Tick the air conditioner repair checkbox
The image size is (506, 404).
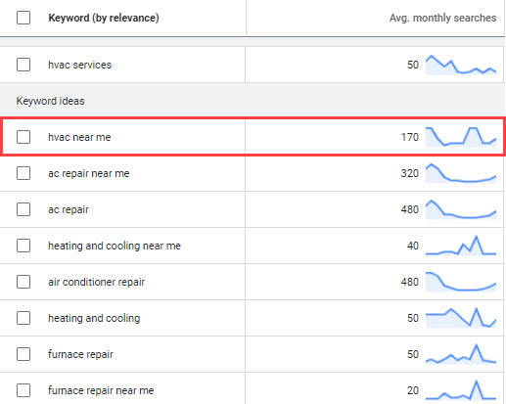23,282
